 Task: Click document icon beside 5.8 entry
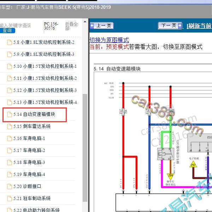coord(10,42)
